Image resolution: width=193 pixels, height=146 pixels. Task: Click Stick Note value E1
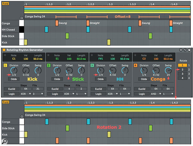click(x=57, y=59)
